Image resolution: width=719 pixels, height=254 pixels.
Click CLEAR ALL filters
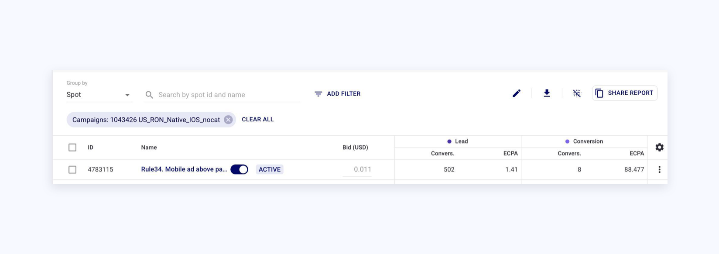[258, 120]
